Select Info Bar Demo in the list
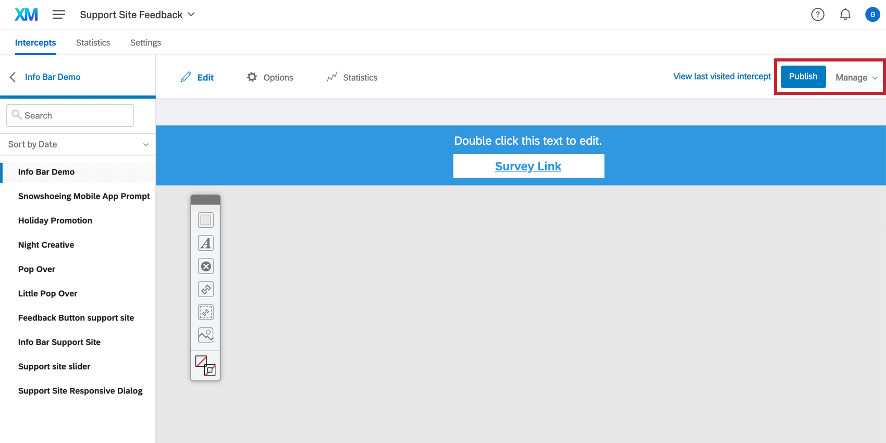 tap(78, 172)
